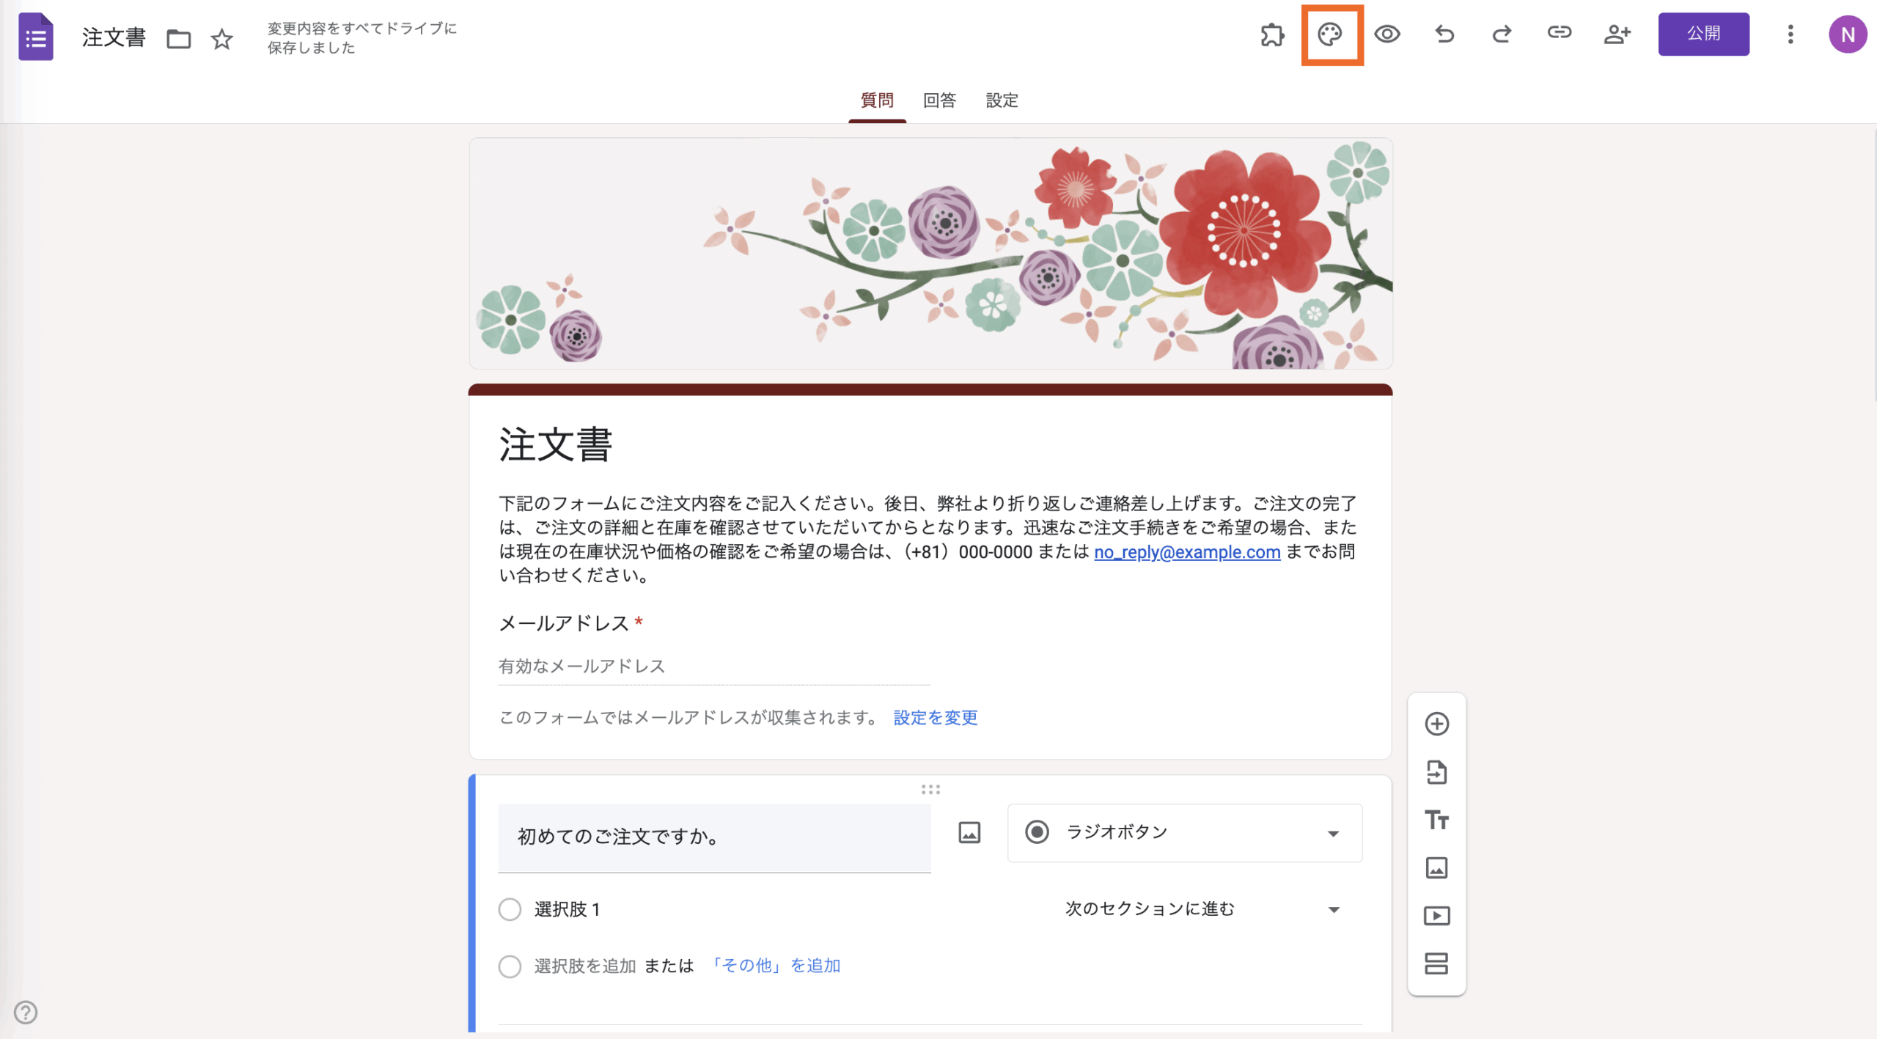
Task: Add a new question with plus icon
Action: pyautogui.click(x=1436, y=724)
